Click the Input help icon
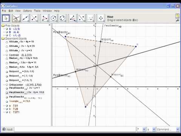 click(4, 129)
